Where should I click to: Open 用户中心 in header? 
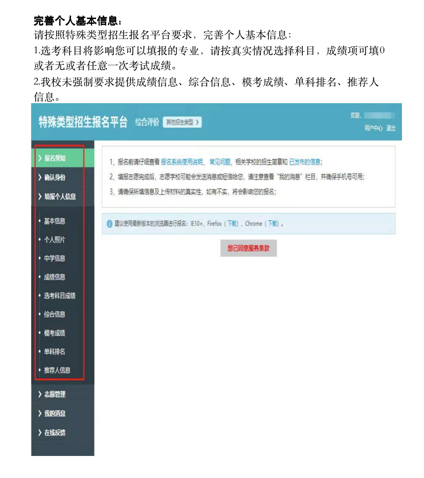pyautogui.click(x=373, y=128)
